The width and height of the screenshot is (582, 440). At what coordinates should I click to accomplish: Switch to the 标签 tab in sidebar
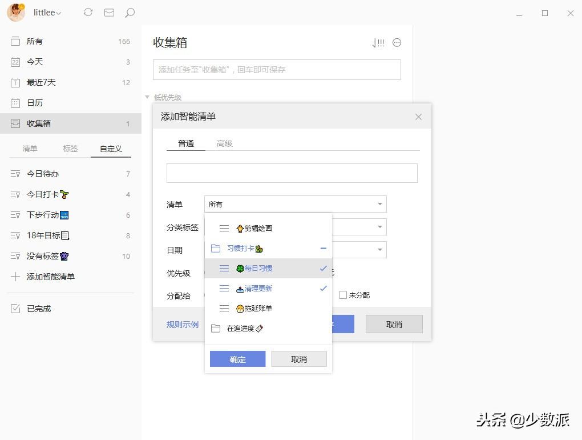click(70, 148)
